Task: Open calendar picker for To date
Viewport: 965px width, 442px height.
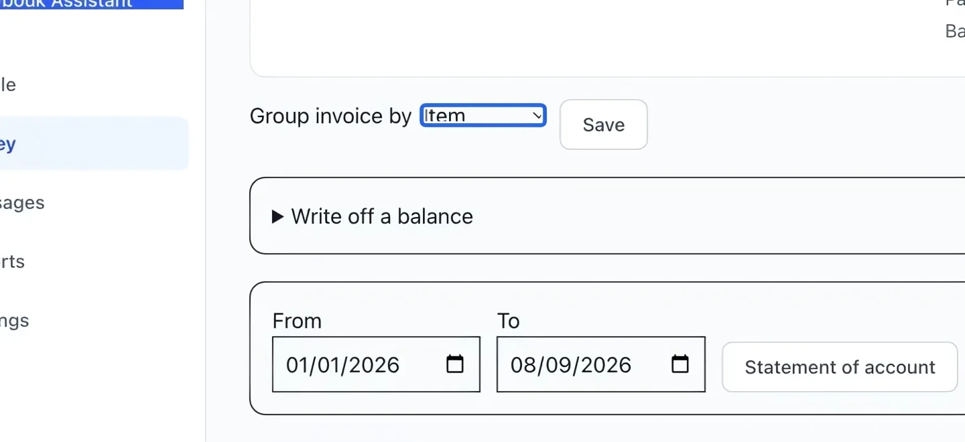Action: [x=680, y=364]
